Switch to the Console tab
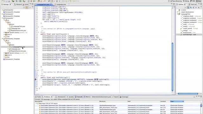 pos(79,97)
